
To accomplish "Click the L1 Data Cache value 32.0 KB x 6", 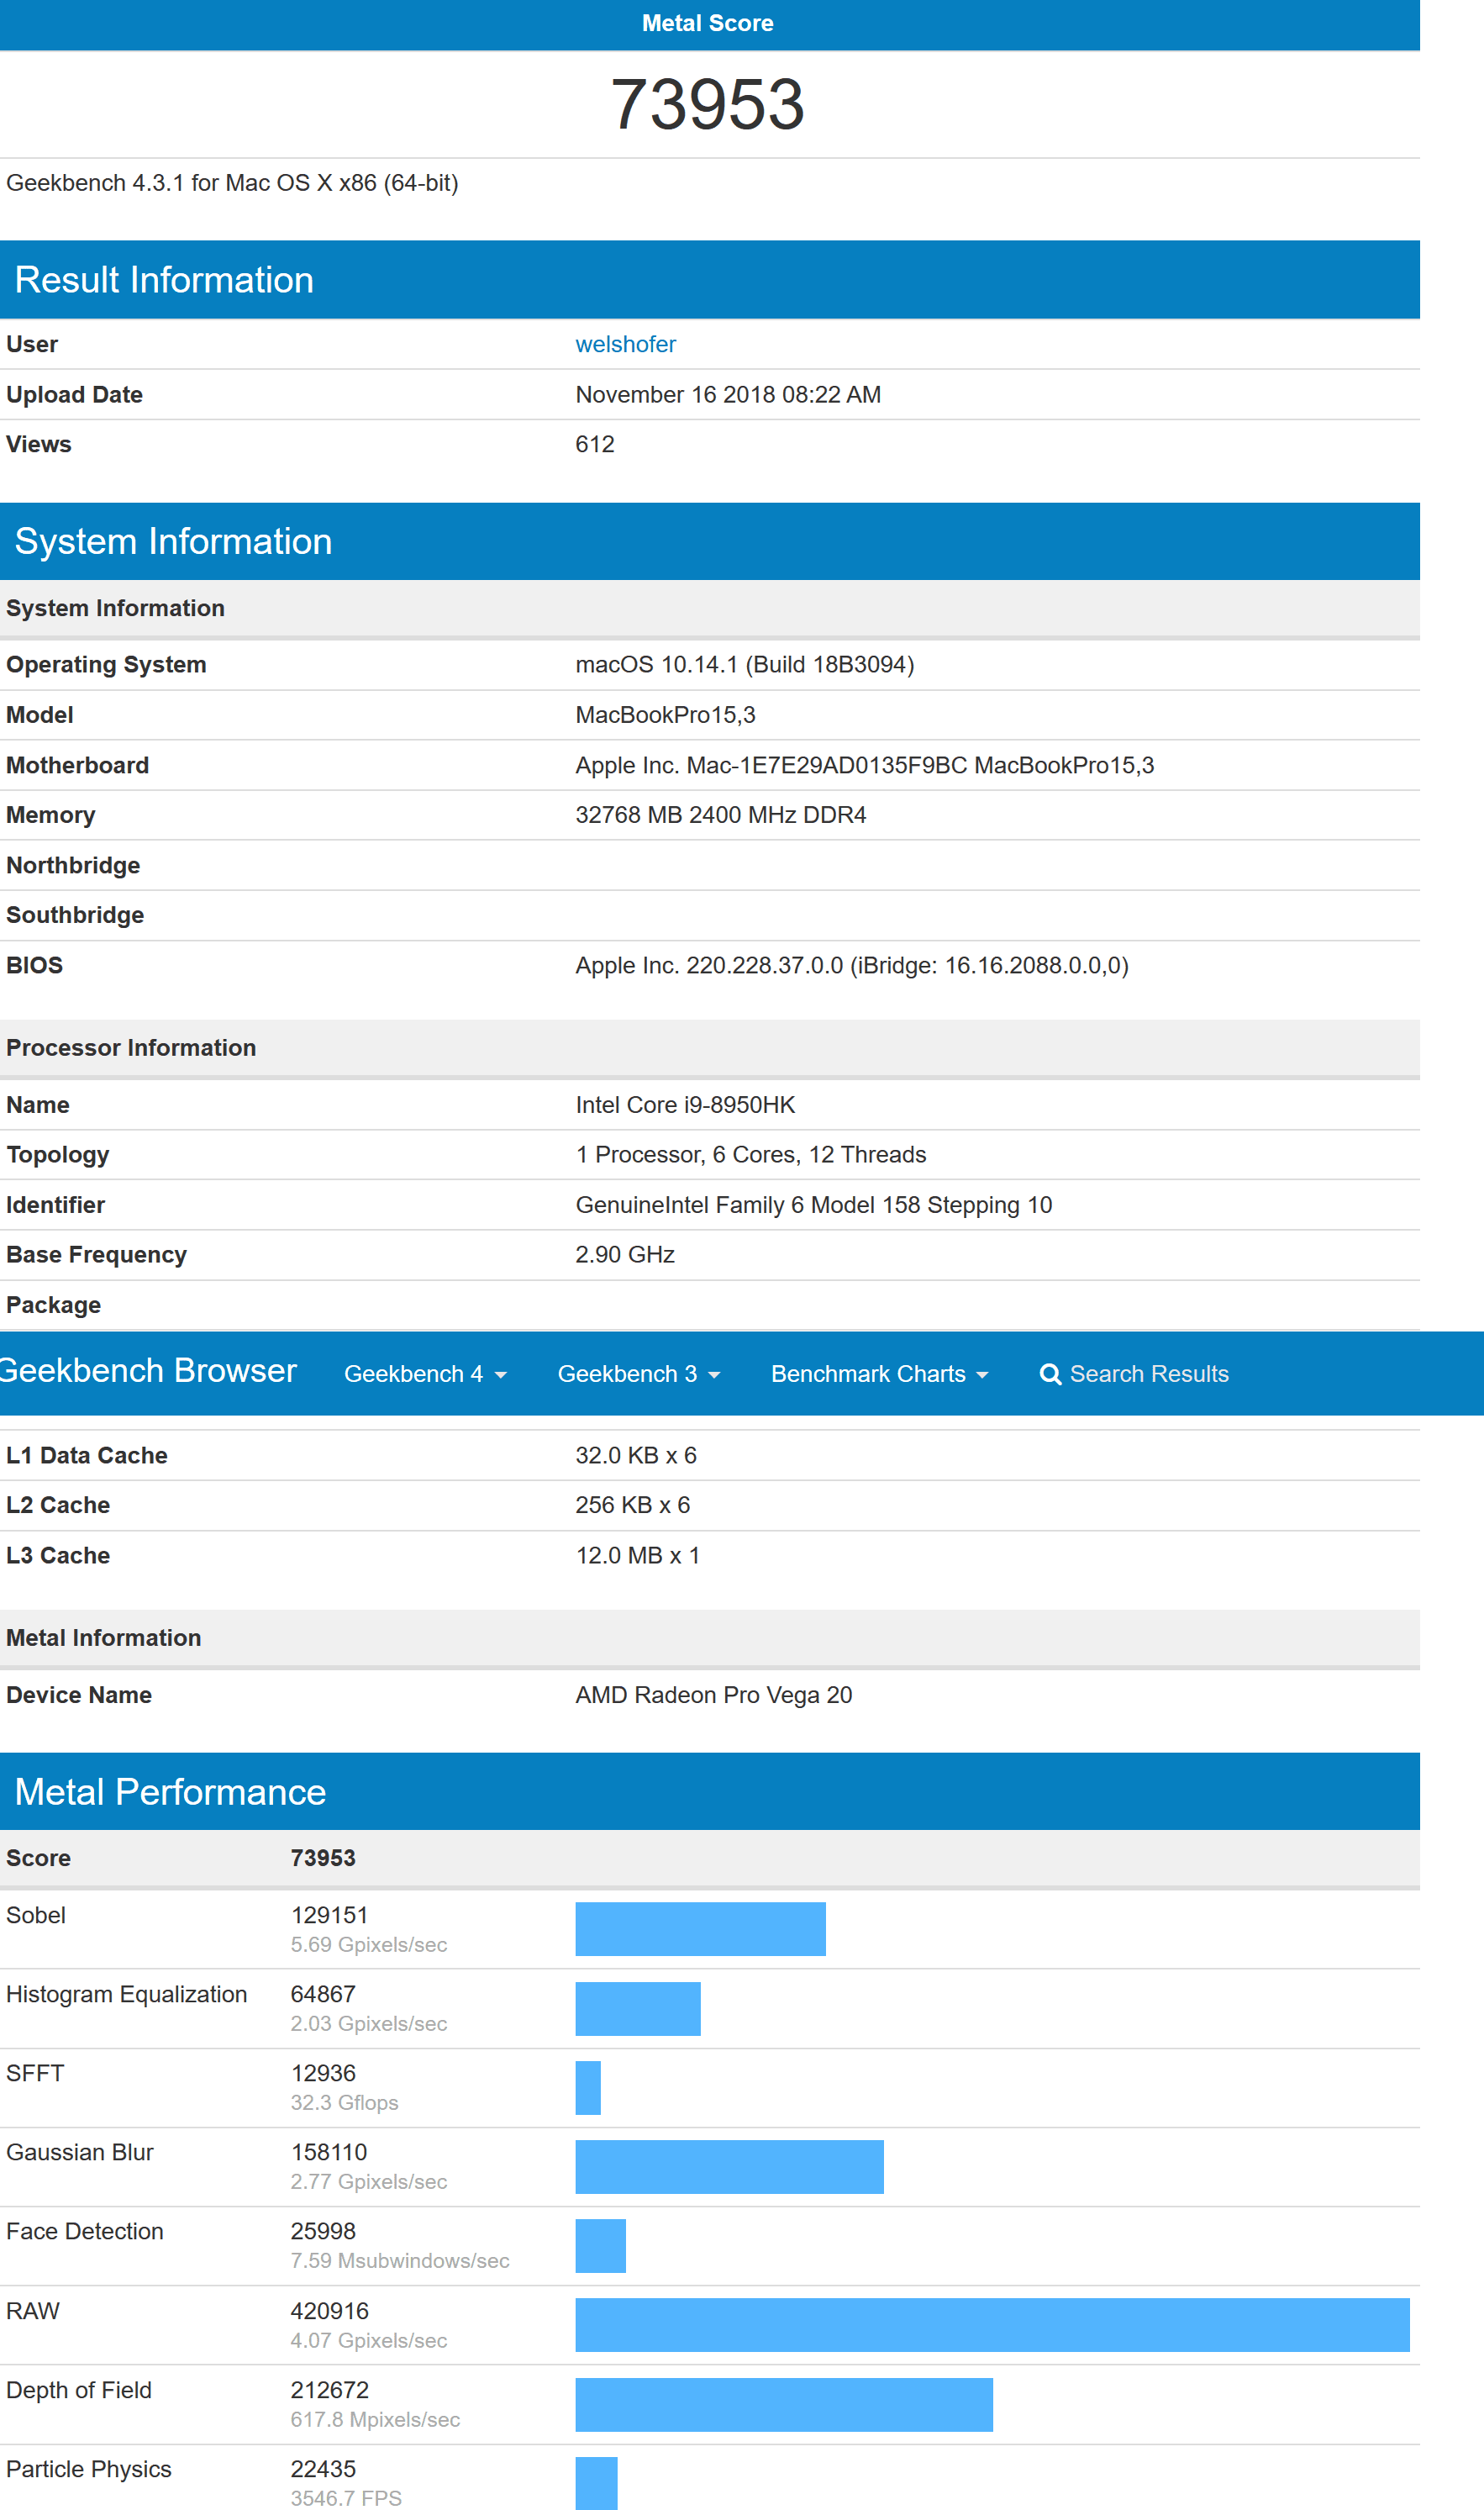I will [x=636, y=1455].
